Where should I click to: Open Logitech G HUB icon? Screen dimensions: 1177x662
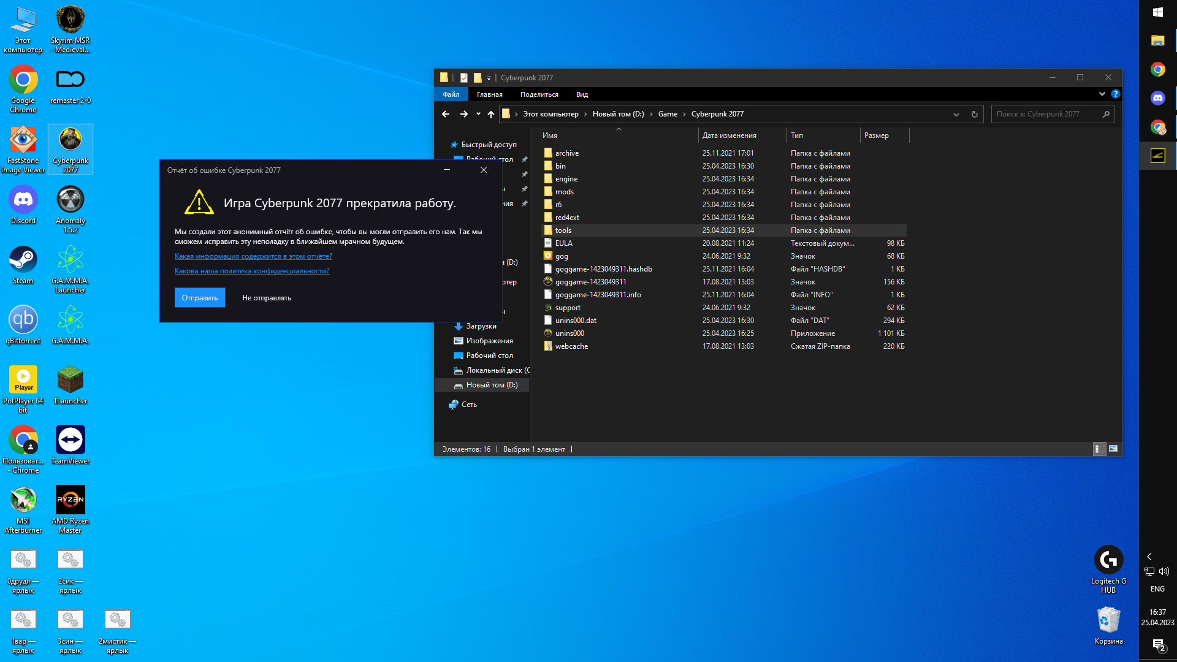click(1108, 569)
